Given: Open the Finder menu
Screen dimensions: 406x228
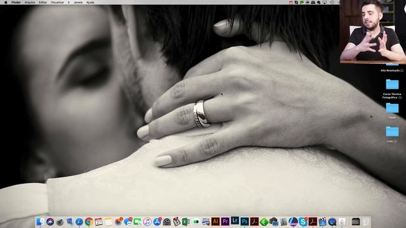Looking at the screenshot, I should (16, 3).
